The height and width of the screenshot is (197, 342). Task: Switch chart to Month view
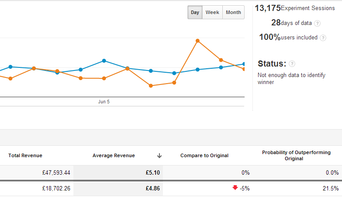click(x=233, y=12)
